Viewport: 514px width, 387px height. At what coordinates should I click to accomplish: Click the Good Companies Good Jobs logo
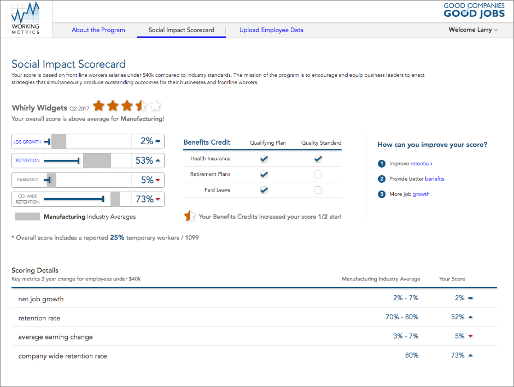tap(474, 10)
